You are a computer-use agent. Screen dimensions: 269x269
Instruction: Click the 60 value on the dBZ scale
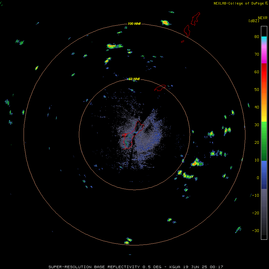point(257,72)
